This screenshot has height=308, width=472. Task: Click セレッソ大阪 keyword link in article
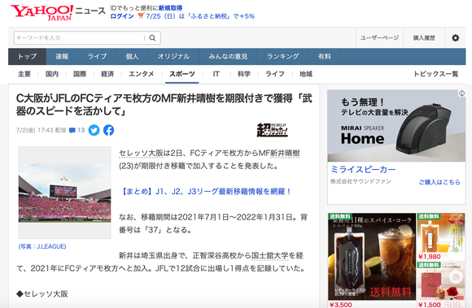(141, 153)
